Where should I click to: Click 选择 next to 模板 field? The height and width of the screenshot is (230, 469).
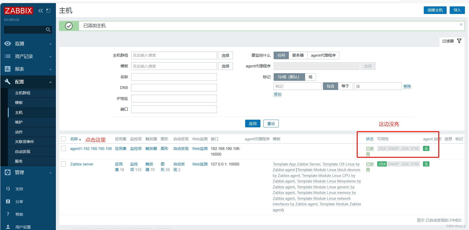[x=225, y=66]
